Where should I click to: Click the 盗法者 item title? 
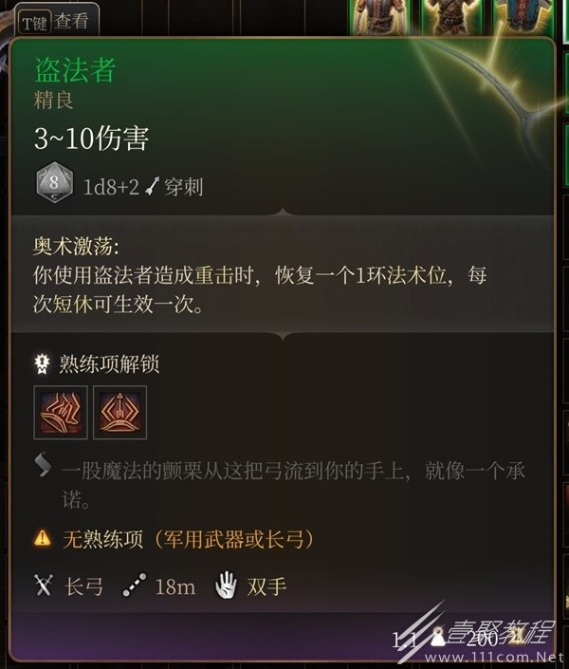pos(75,70)
